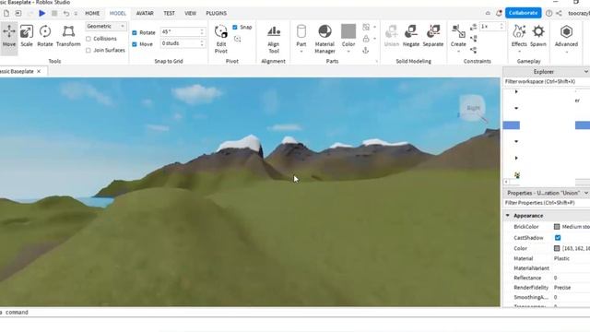Click the Stop button in quick access bar
This screenshot has height=332, width=590.
coord(54,13)
